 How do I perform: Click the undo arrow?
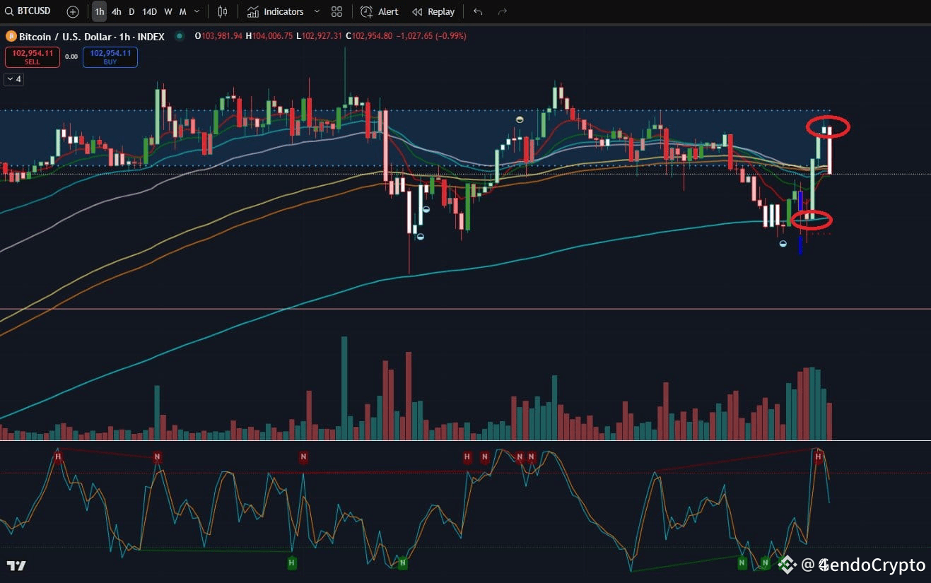(479, 12)
